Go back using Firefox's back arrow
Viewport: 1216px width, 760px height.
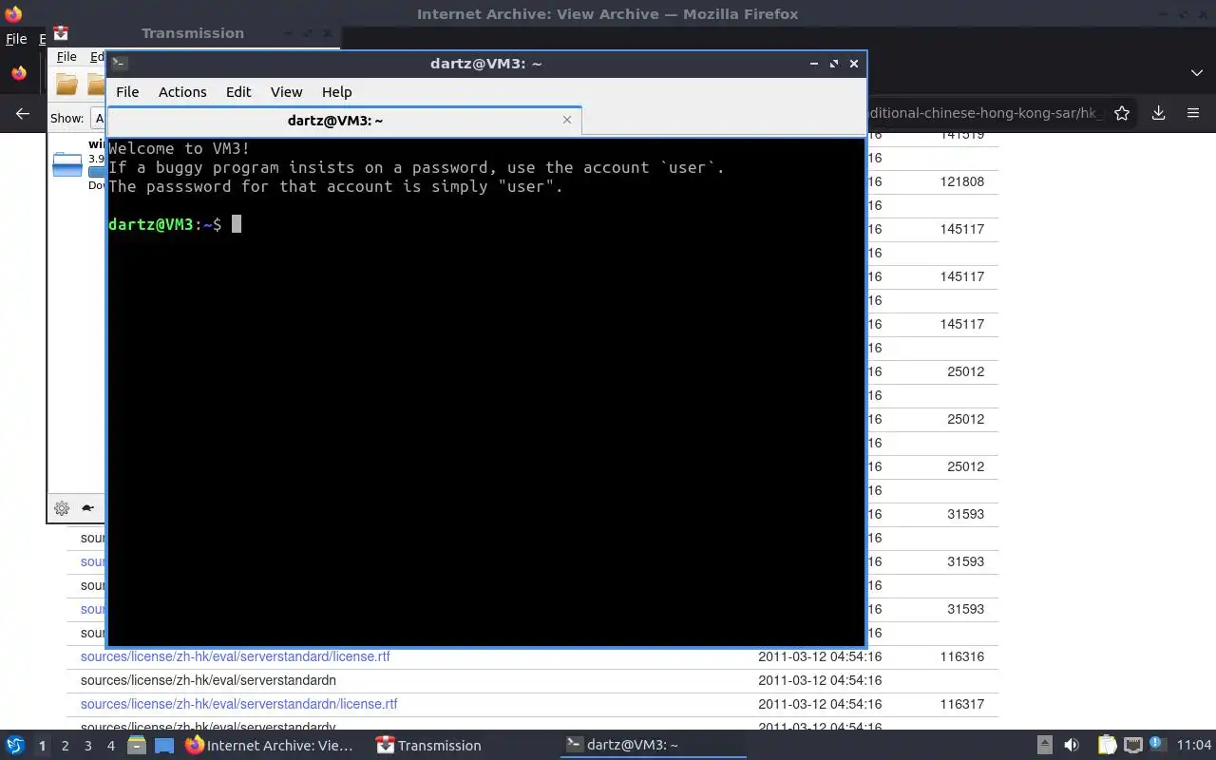tap(23, 113)
